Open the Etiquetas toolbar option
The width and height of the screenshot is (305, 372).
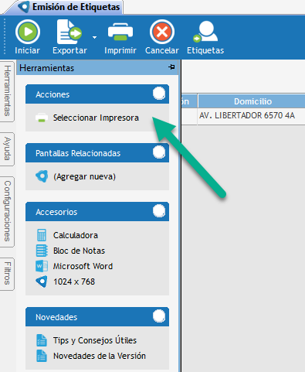point(205,37)
